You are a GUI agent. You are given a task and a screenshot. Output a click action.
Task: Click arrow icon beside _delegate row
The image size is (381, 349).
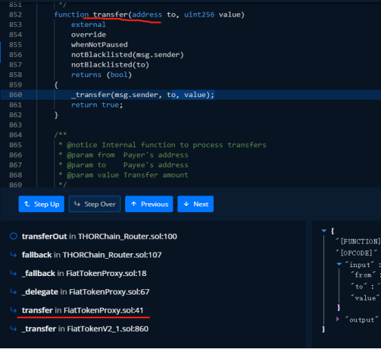point(13,292)
